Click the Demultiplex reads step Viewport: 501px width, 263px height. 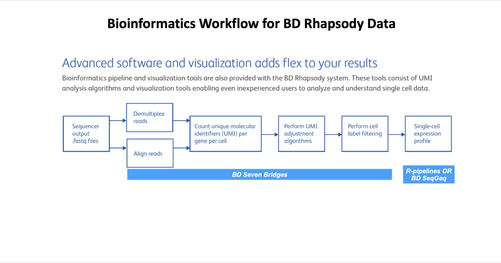pos(149,117)
